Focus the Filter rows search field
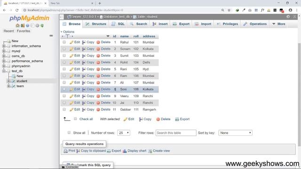Screen dimensions: 301x169 point(176,133)
